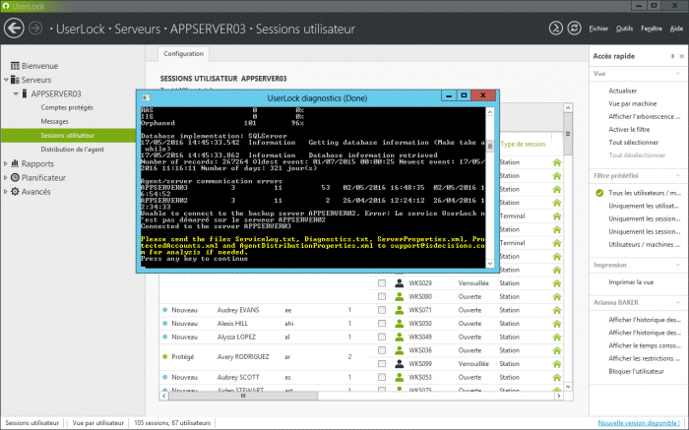The image size is (689, 430).
Task: Click the Type de session column header
Action: 523,144
